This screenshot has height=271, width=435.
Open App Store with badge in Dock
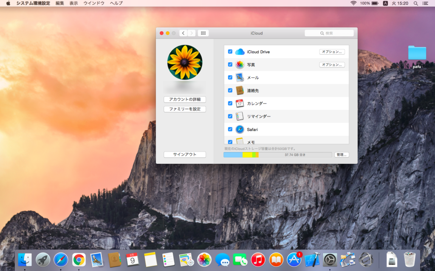(294, 260)
